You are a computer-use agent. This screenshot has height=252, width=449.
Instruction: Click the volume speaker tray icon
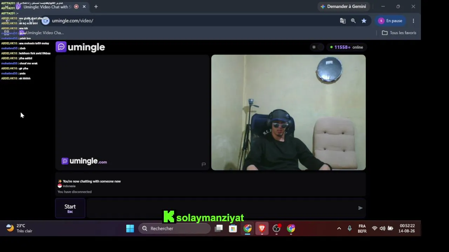[382, 229]
